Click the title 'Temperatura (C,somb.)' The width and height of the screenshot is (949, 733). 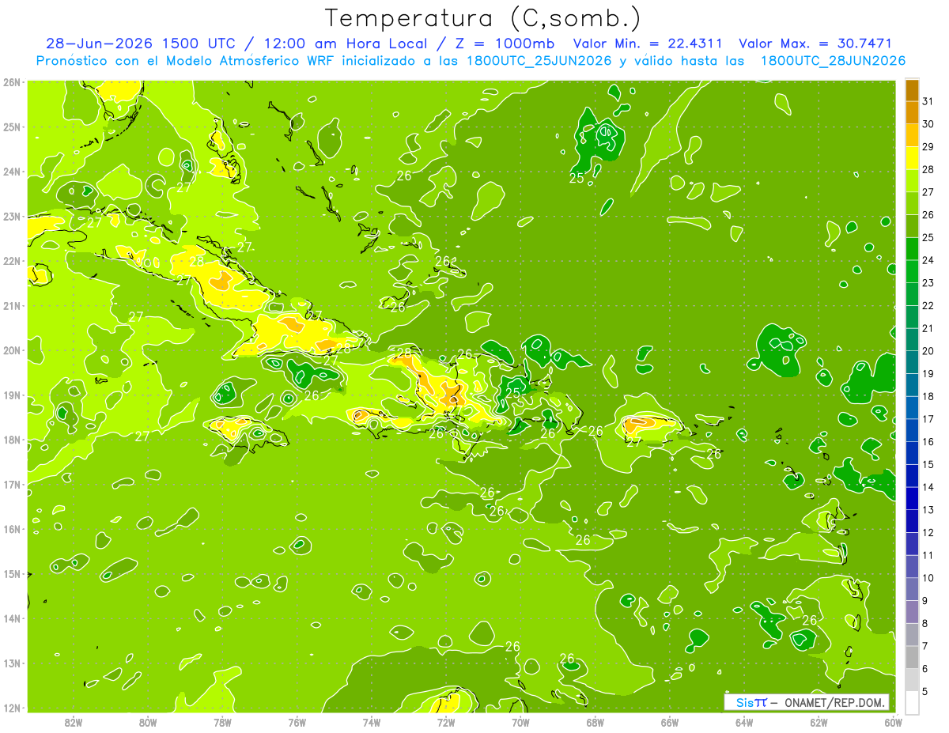coord(482,18)
